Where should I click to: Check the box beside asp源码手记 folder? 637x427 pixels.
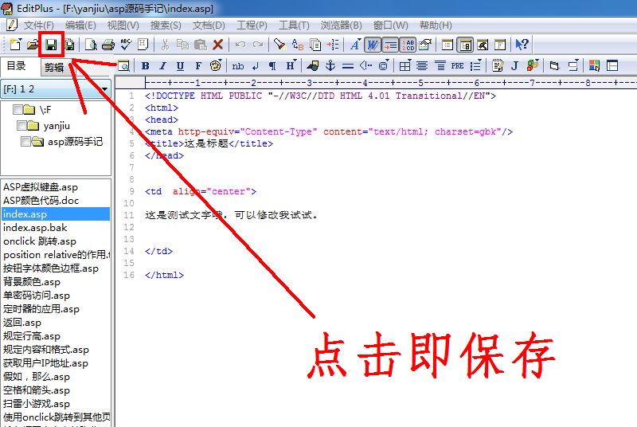pos(25,142)
